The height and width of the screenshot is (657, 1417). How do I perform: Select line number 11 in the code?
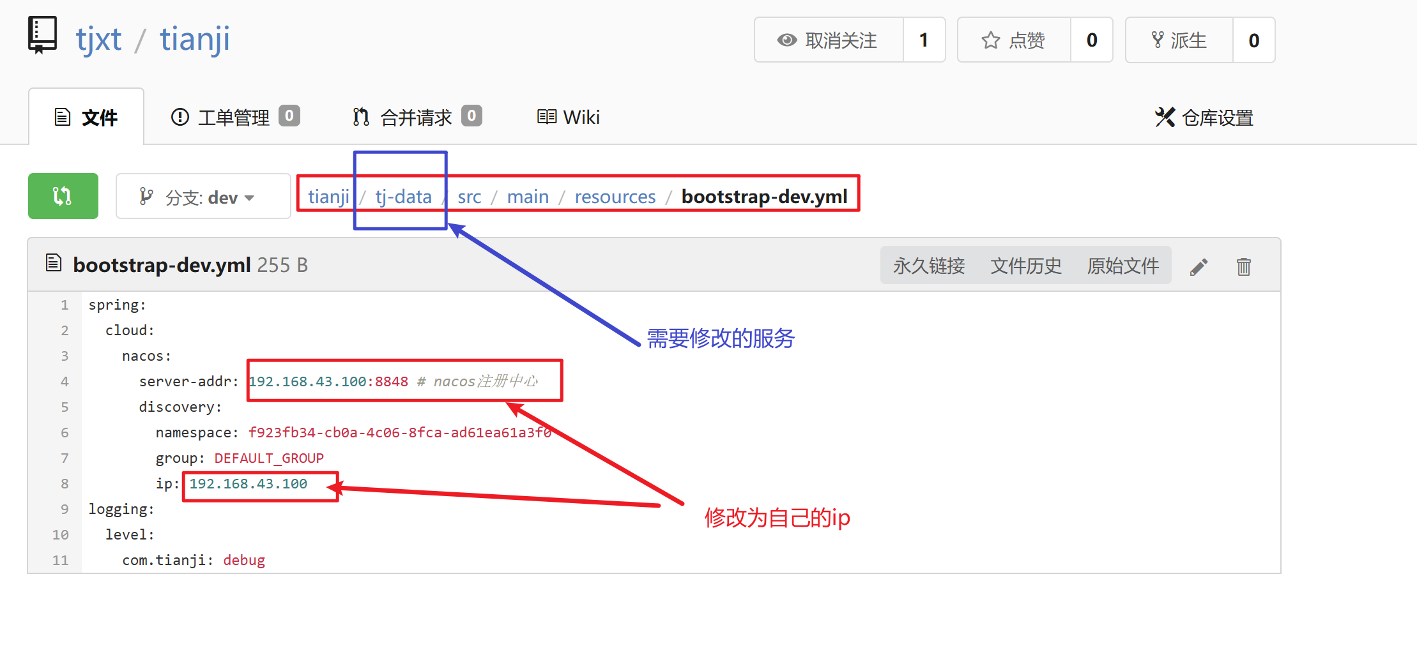coord(61,561)
